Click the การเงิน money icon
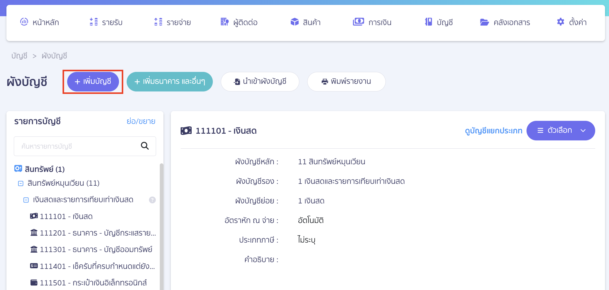This screenshot has width=609, height=290. pyautogui.click(x=358, y=22)
